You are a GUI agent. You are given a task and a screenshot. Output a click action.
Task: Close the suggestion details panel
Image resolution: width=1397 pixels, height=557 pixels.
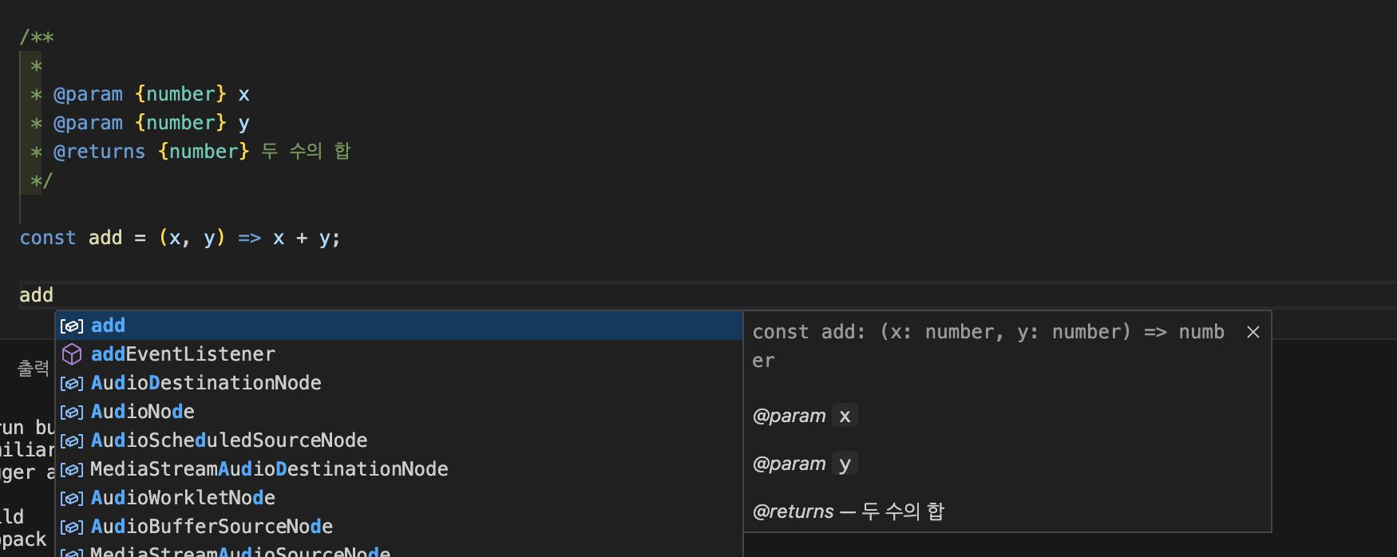click(1253, 332)
